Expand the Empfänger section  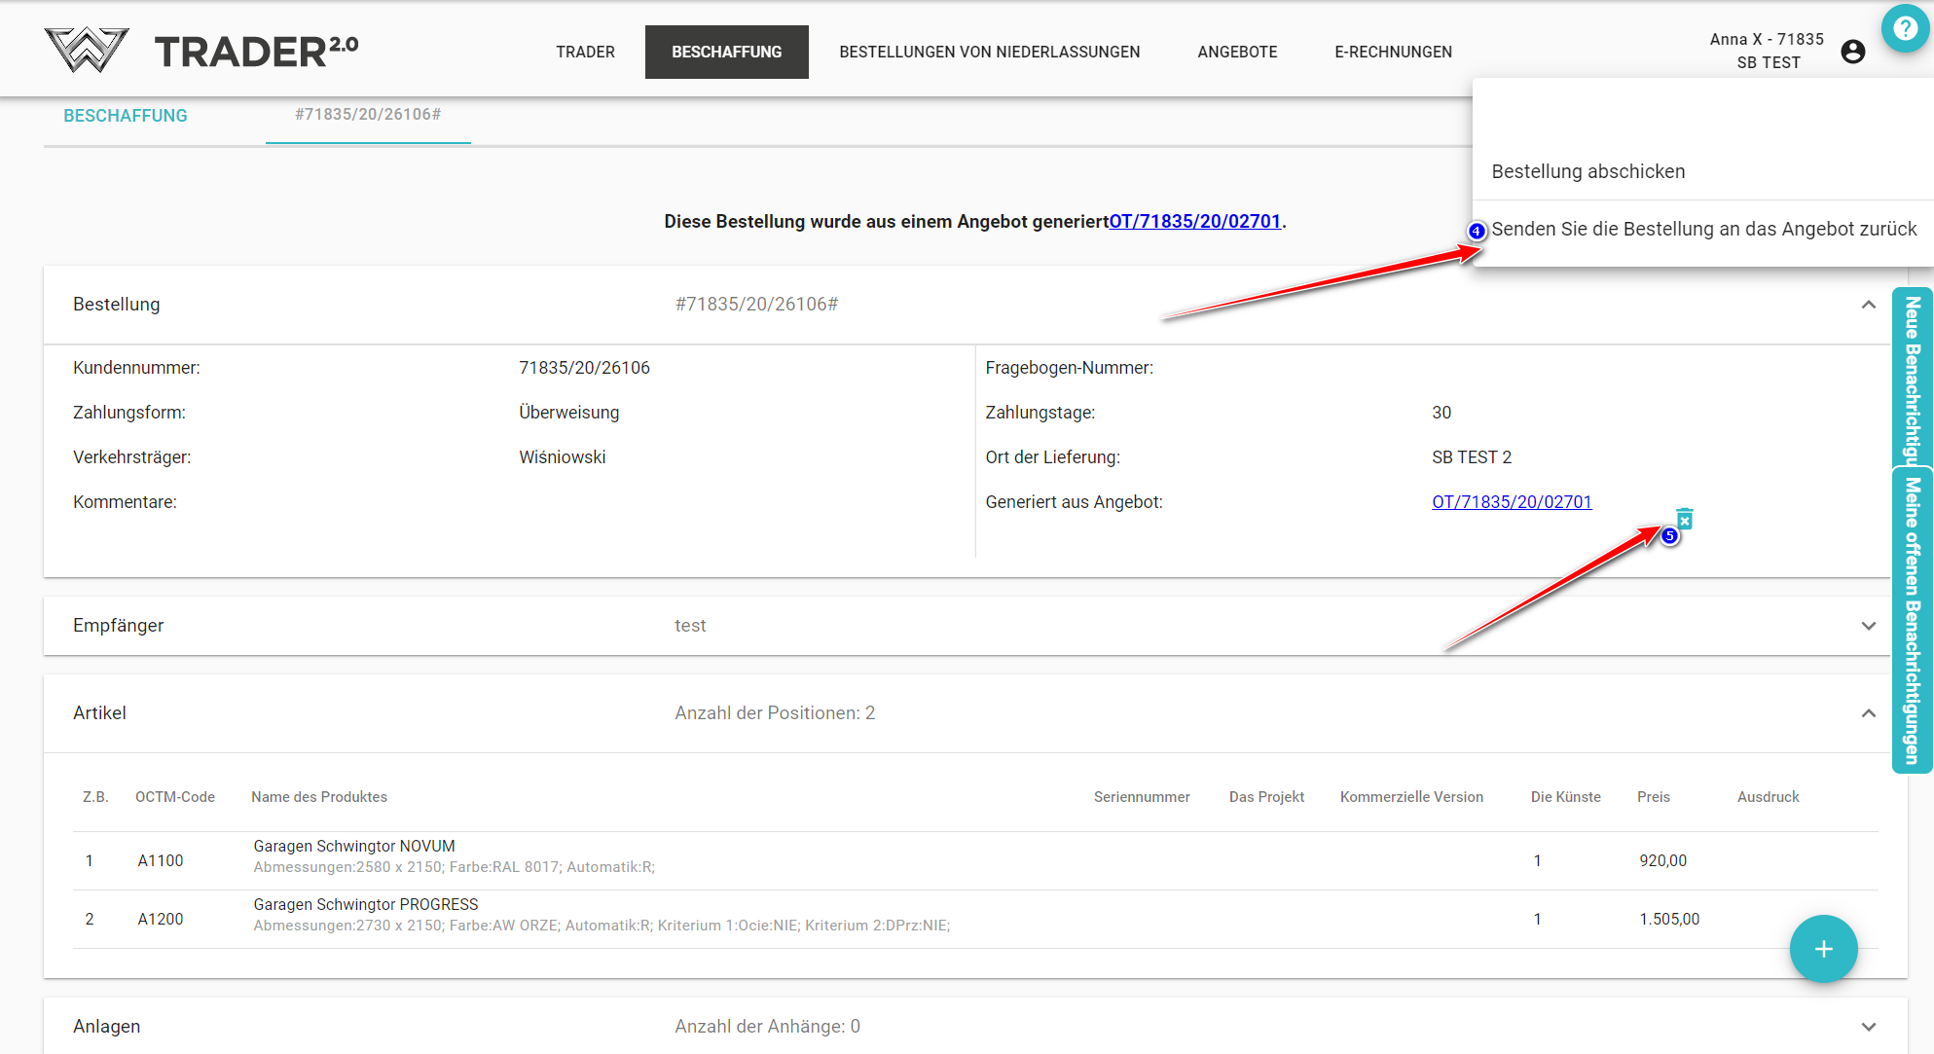point(1868,626)
